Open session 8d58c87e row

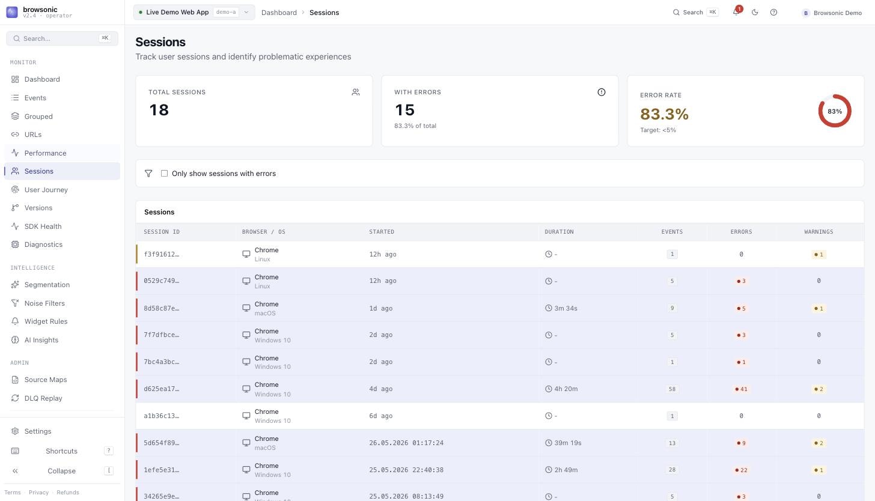pos(500,308)
